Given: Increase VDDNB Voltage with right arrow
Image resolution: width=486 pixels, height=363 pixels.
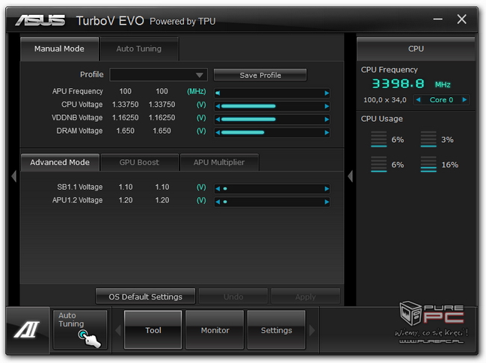Looking at the screenshot, I should (x=327, y=120).
